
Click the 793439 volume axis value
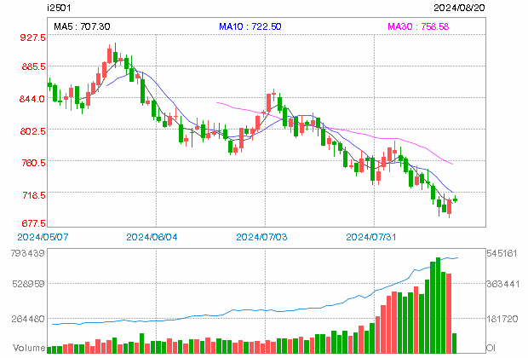pyautogui.click(x=23, y=254)
